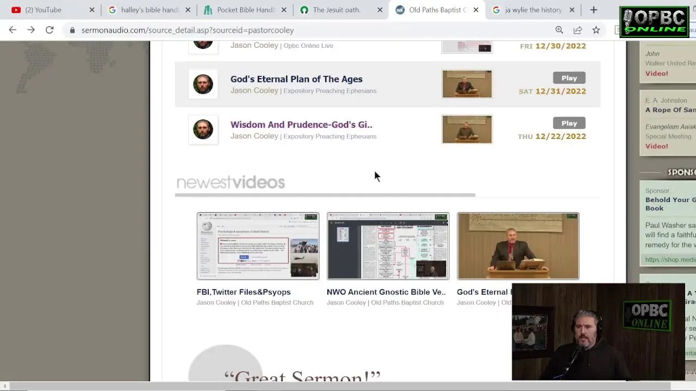Open Behold Your G Book sponsor link
Screen dimensions: 696x391
click(x=670, y=204)
